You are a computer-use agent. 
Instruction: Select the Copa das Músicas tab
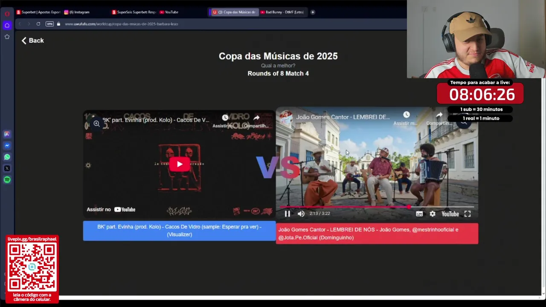pyautogui.click(x=234, y=12)
